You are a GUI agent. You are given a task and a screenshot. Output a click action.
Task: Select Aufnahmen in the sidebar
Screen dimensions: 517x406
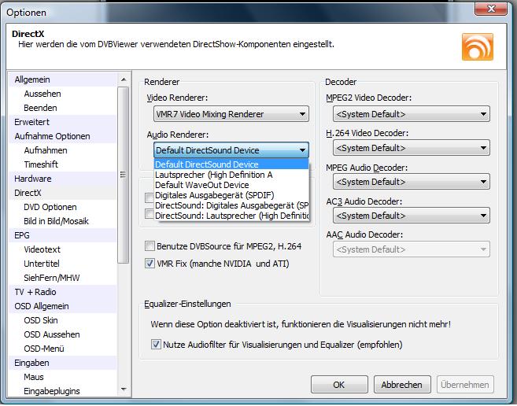pyautogui.click(x=63, y=150)
